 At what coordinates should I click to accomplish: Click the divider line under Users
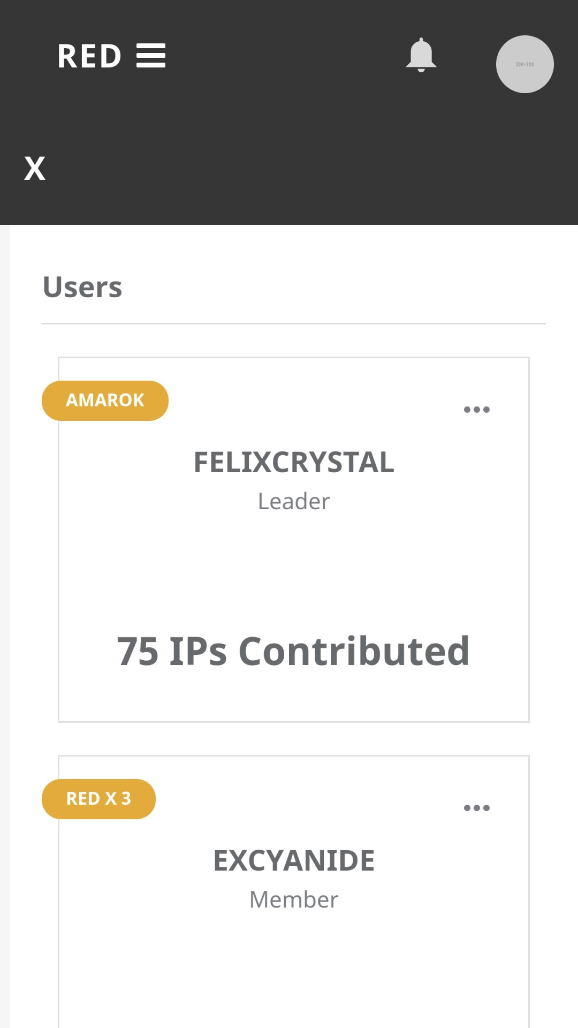coord(293,323)
